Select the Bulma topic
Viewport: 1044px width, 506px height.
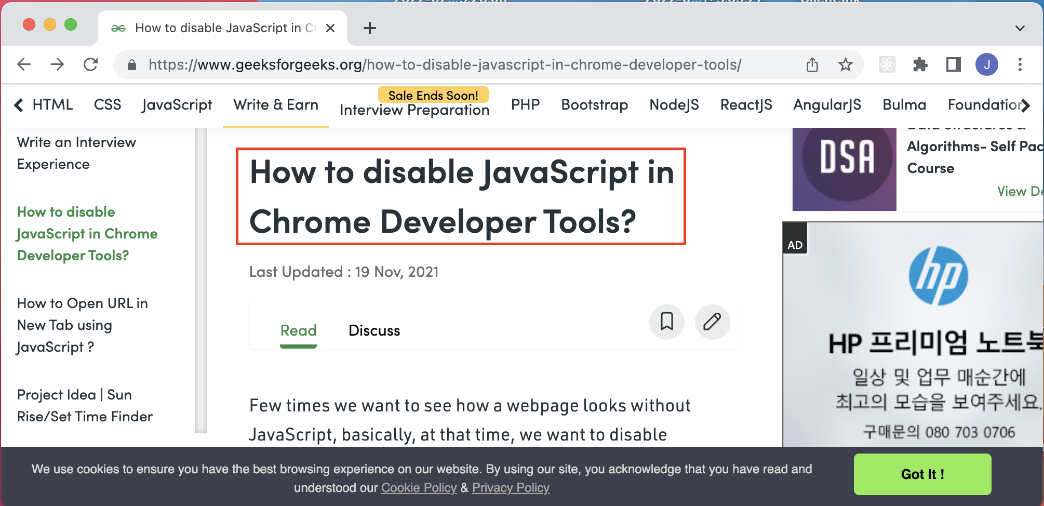(x=904, y=105)
